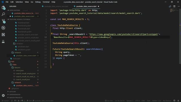Image resolution: width=181 pixels, height=102 pixels.
Task: Click the Split Editor icon
Action: point(174,7)
